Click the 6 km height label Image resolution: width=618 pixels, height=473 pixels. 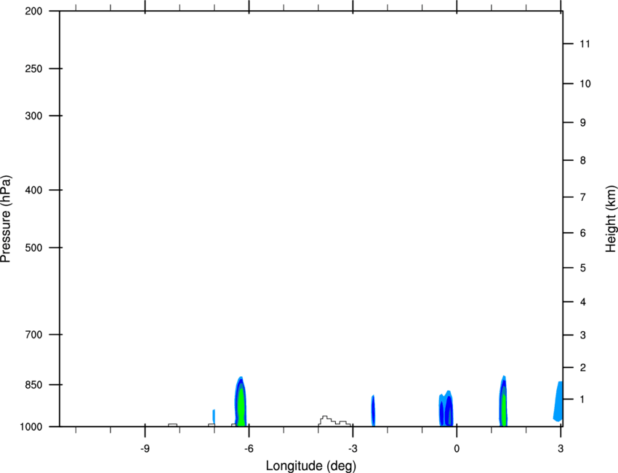click(x=583, y=233)
